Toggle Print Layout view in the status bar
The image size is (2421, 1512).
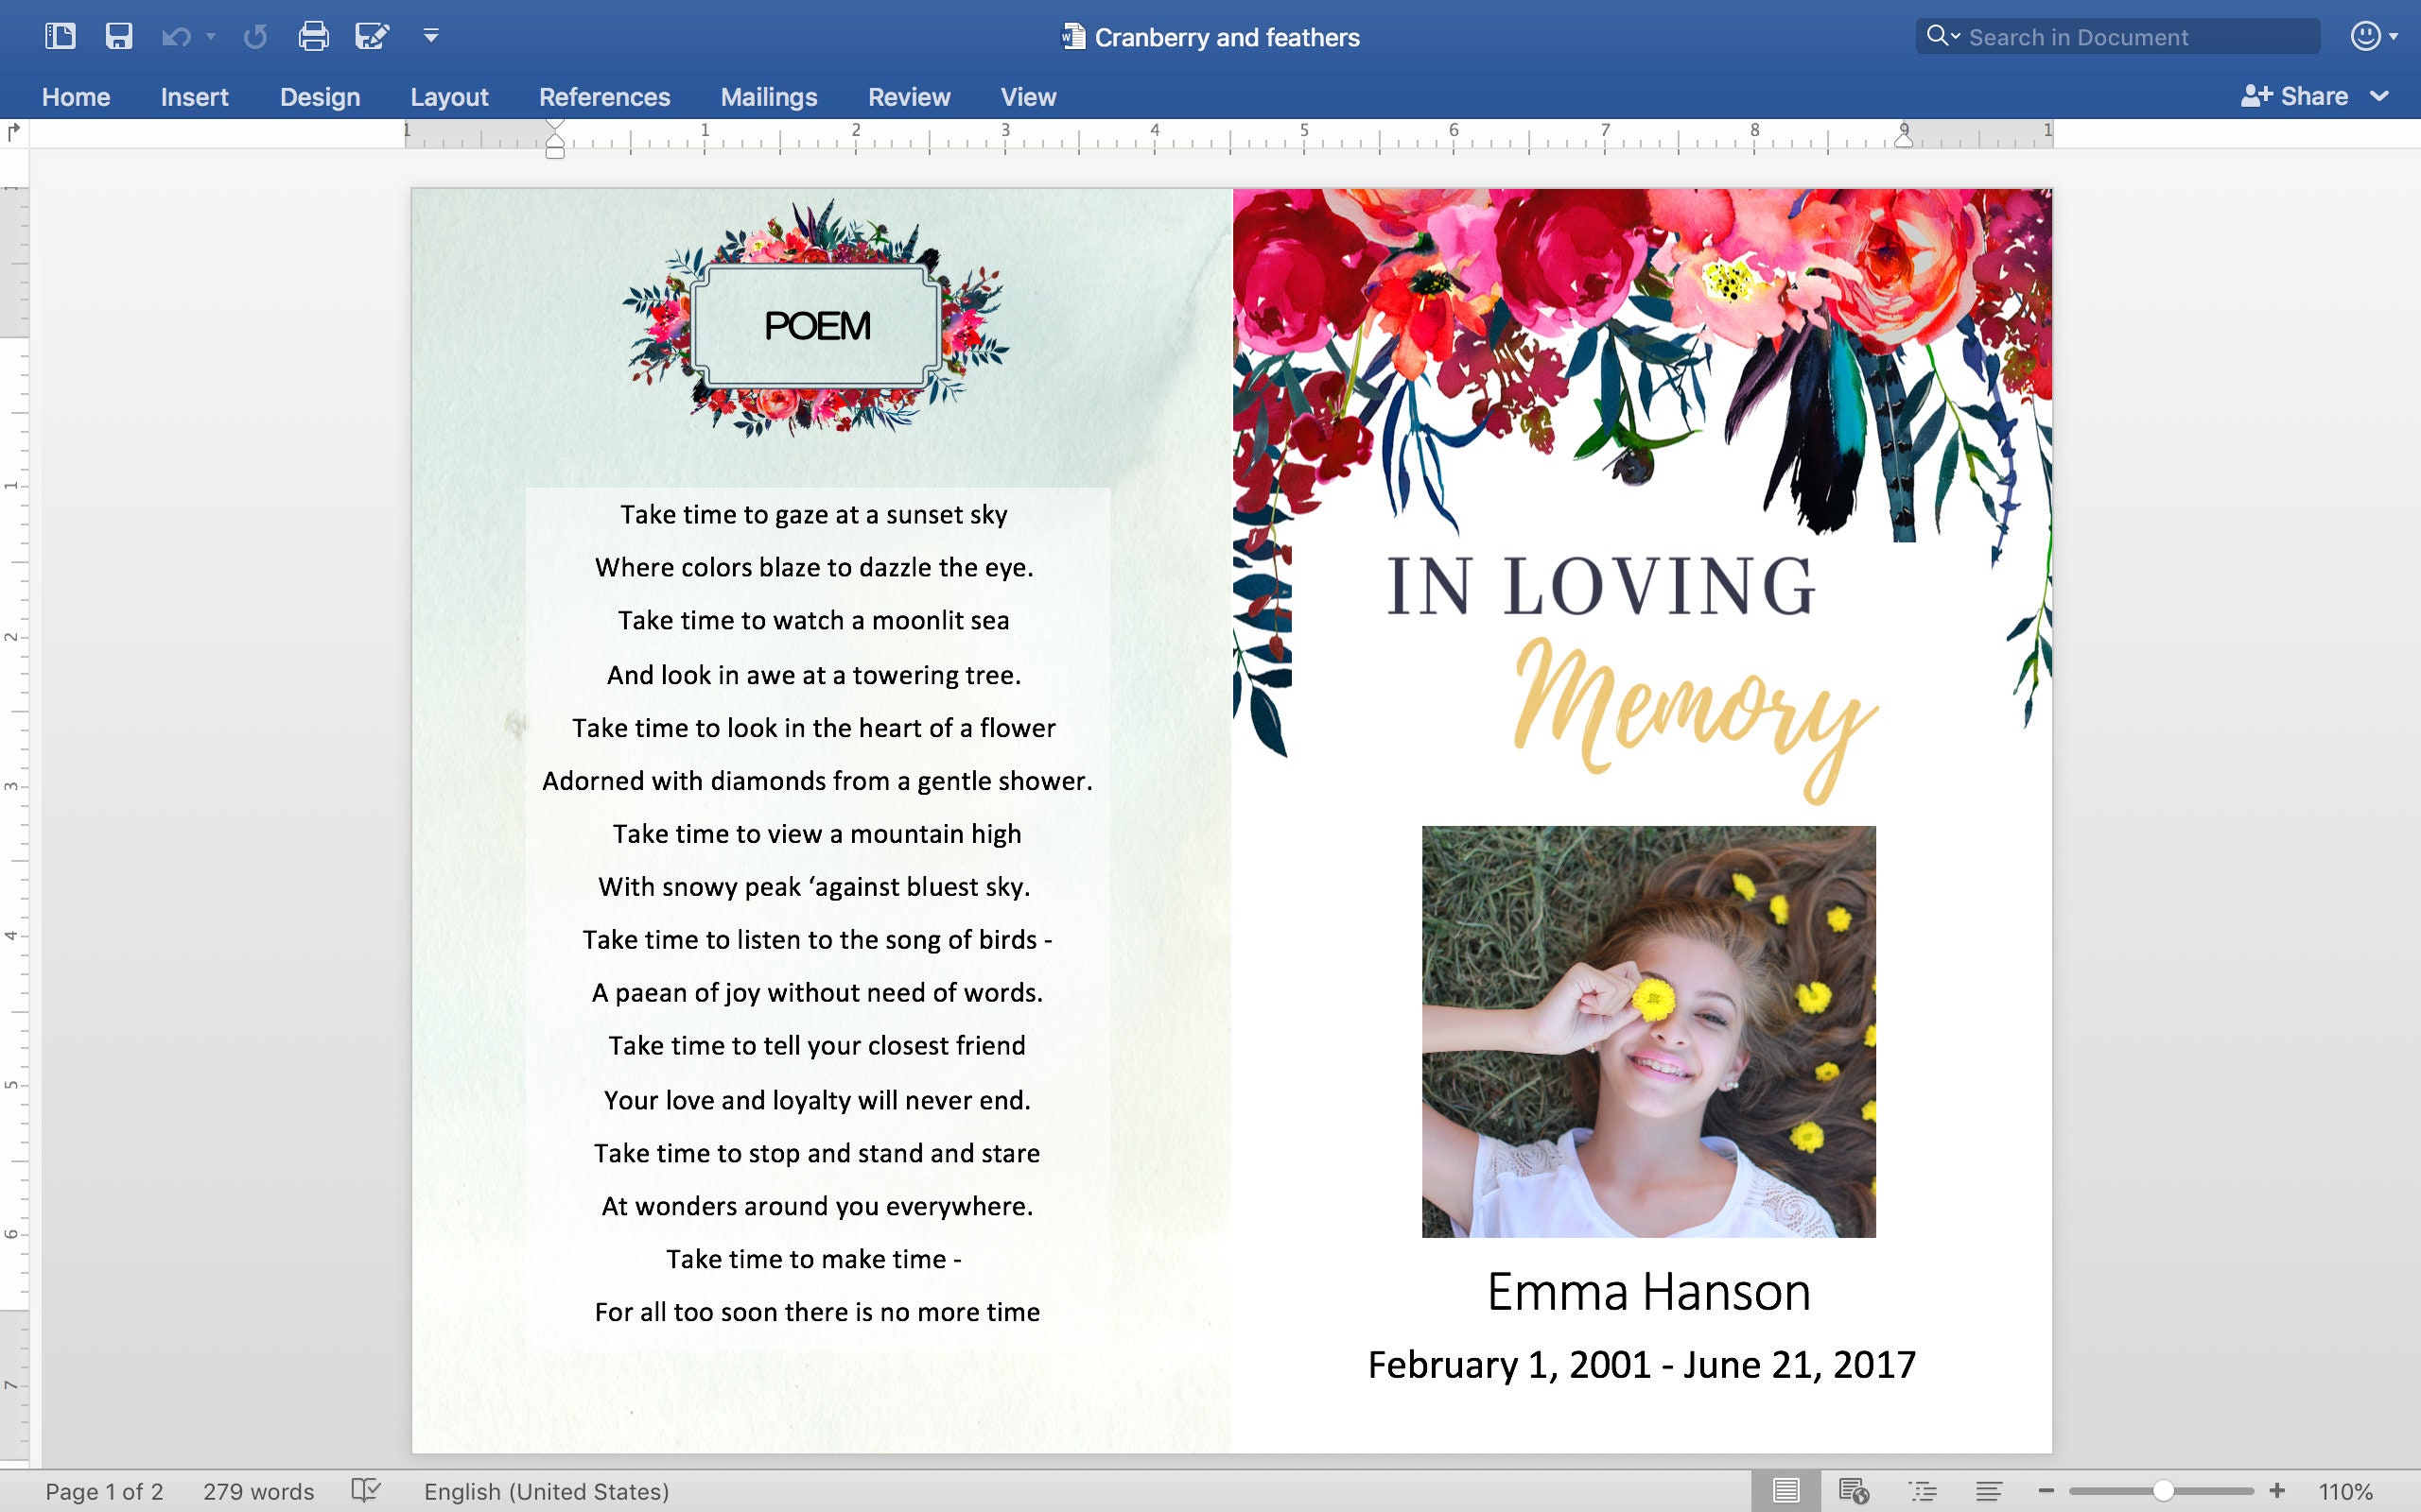pyautogui.click(x=1785, y=1491)
